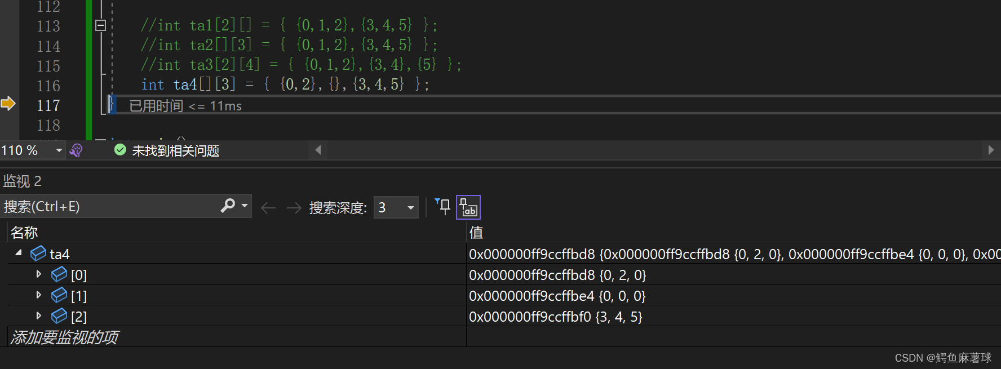The width and height of the screenshot is (1001, 369).
Task: Click the green no-issues-found checkmark icon
Action: (x=120, y=150)
